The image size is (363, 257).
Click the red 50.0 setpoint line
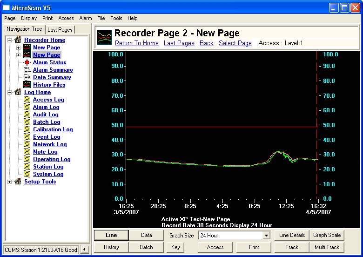(222, 127)
